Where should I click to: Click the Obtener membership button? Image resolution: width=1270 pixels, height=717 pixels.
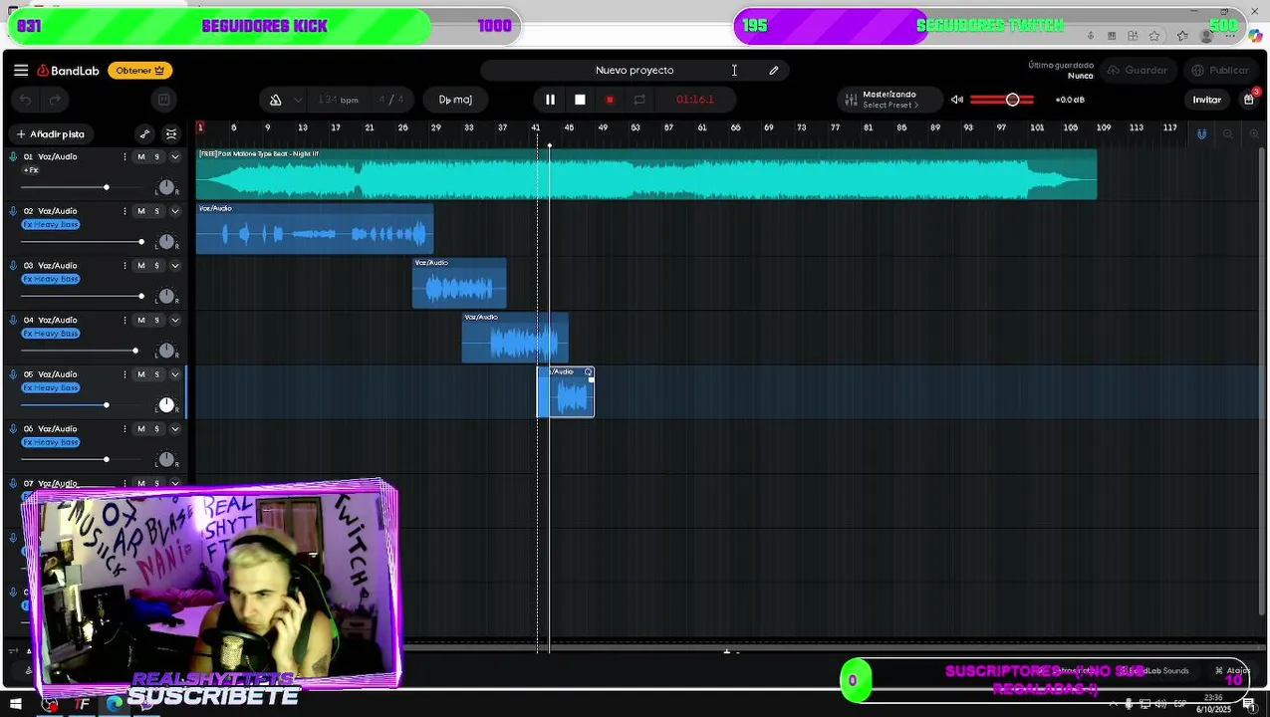(x=139, y=71)
